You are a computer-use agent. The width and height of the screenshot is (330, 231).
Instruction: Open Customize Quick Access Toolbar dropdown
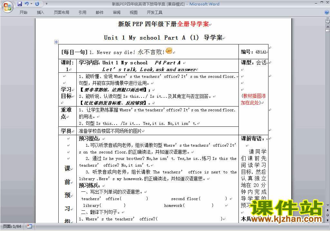pyautogui.click(x=46, y=4)
